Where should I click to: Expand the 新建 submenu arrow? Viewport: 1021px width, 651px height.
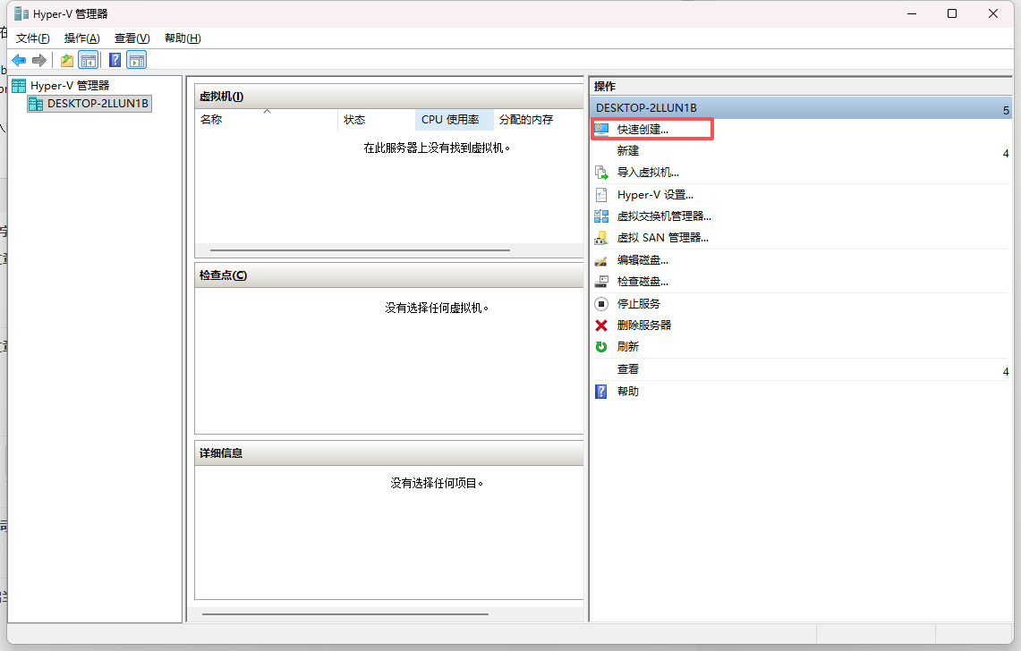pyautogui.click(x=1006, y=153)
